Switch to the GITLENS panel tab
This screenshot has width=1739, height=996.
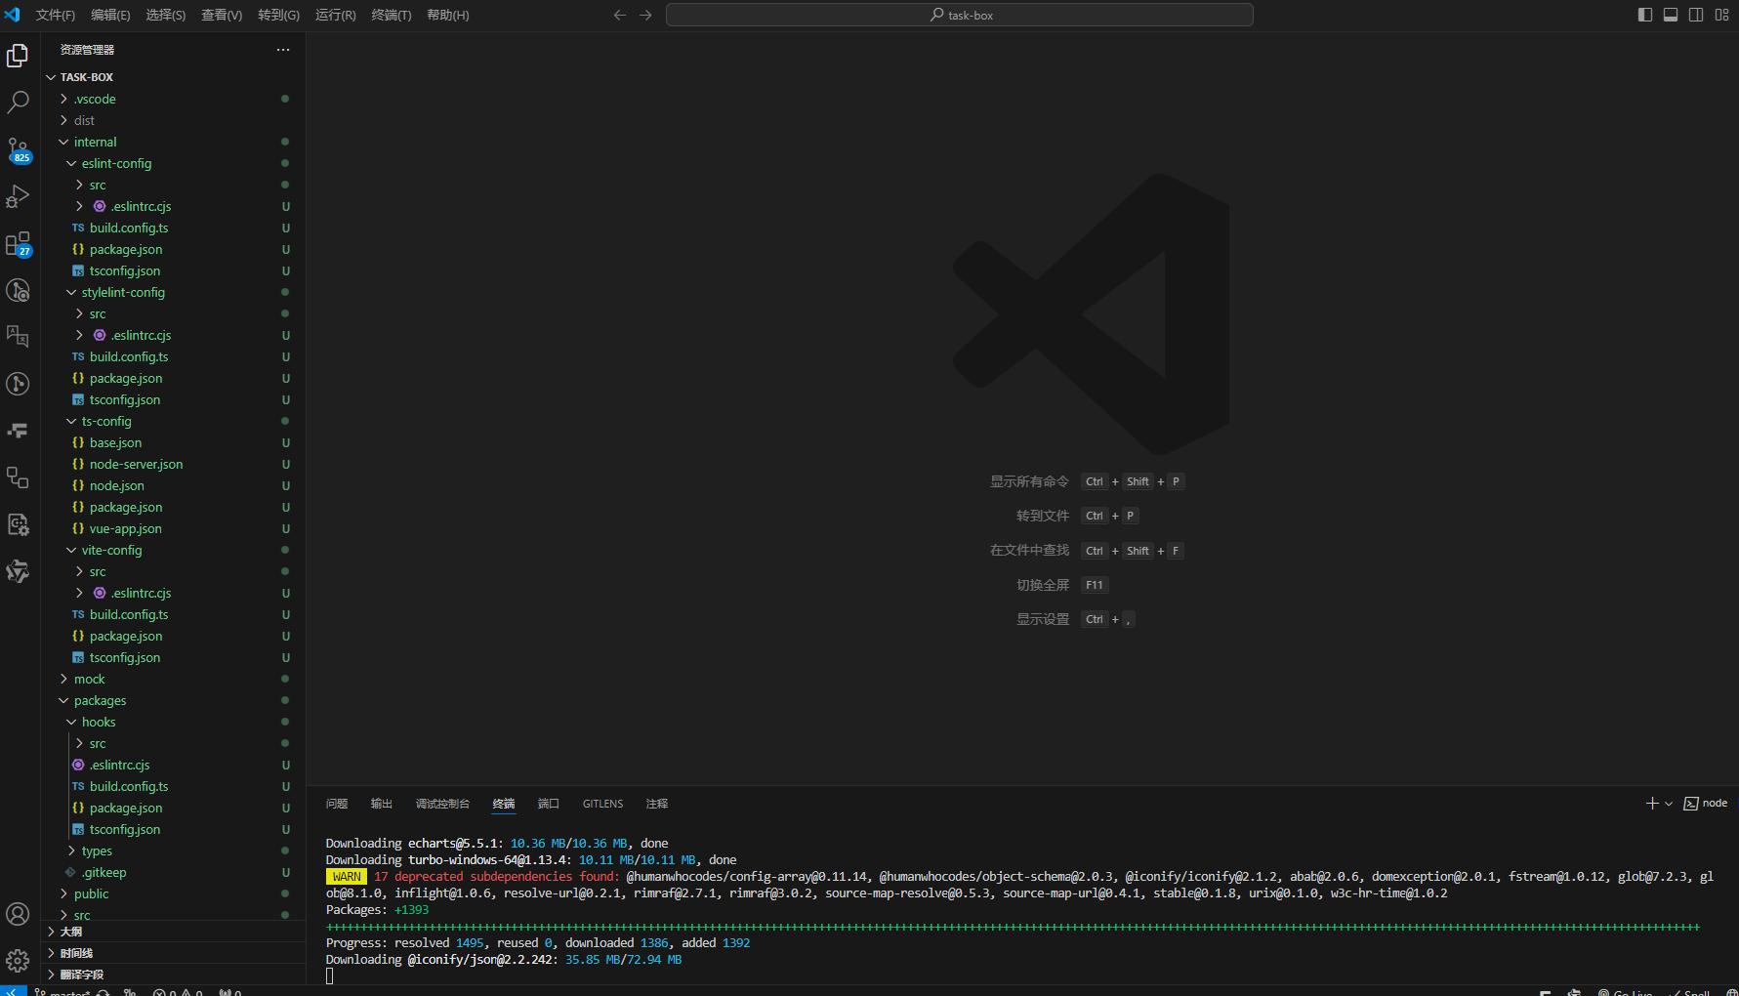coord(602,804)
